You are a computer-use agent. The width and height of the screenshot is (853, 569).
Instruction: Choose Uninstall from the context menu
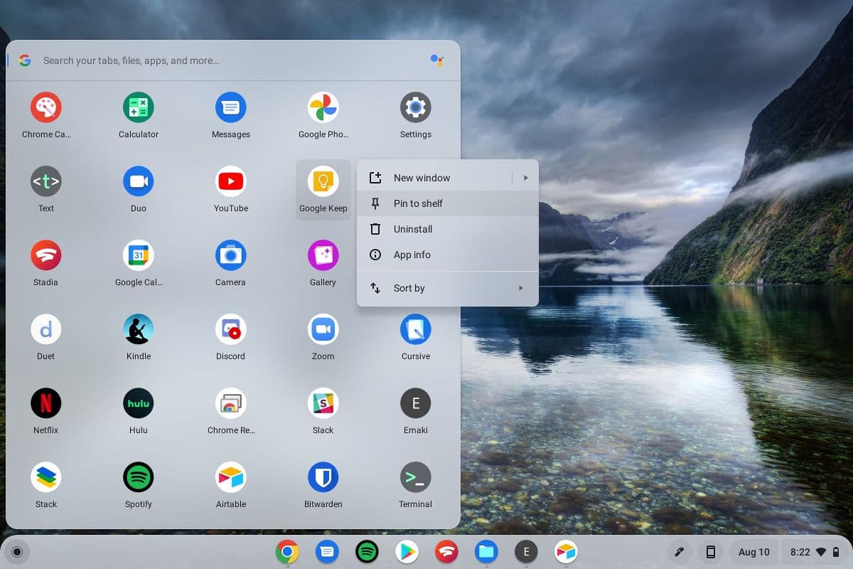[413, 229]
